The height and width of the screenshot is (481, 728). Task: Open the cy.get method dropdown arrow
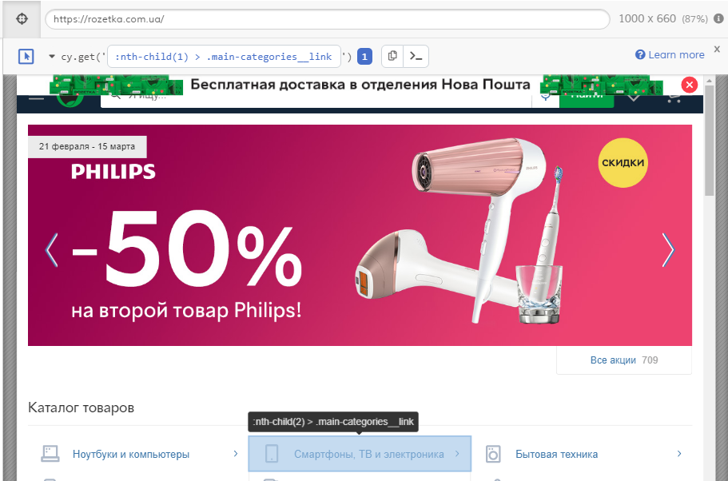(51, 57)
